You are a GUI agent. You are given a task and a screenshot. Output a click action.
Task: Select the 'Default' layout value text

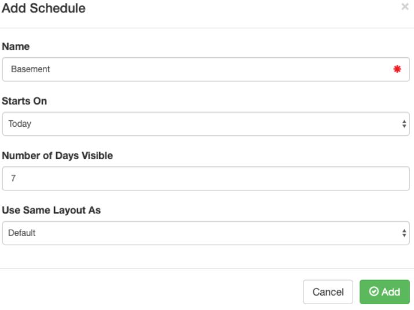tap(22, 233)
